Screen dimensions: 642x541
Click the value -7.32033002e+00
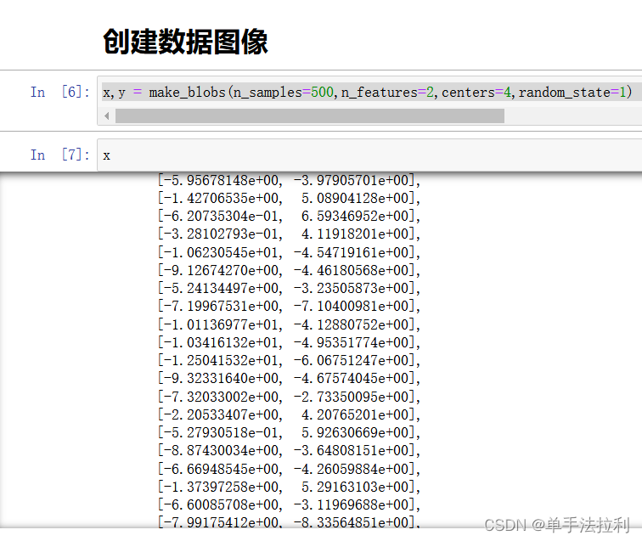pyautogui.click(x=221, y=397)
